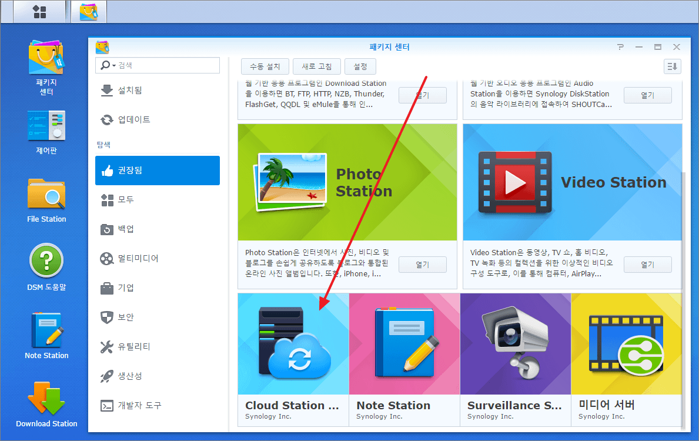
Task: Click Note Station package title text
Action: [393, 405]
